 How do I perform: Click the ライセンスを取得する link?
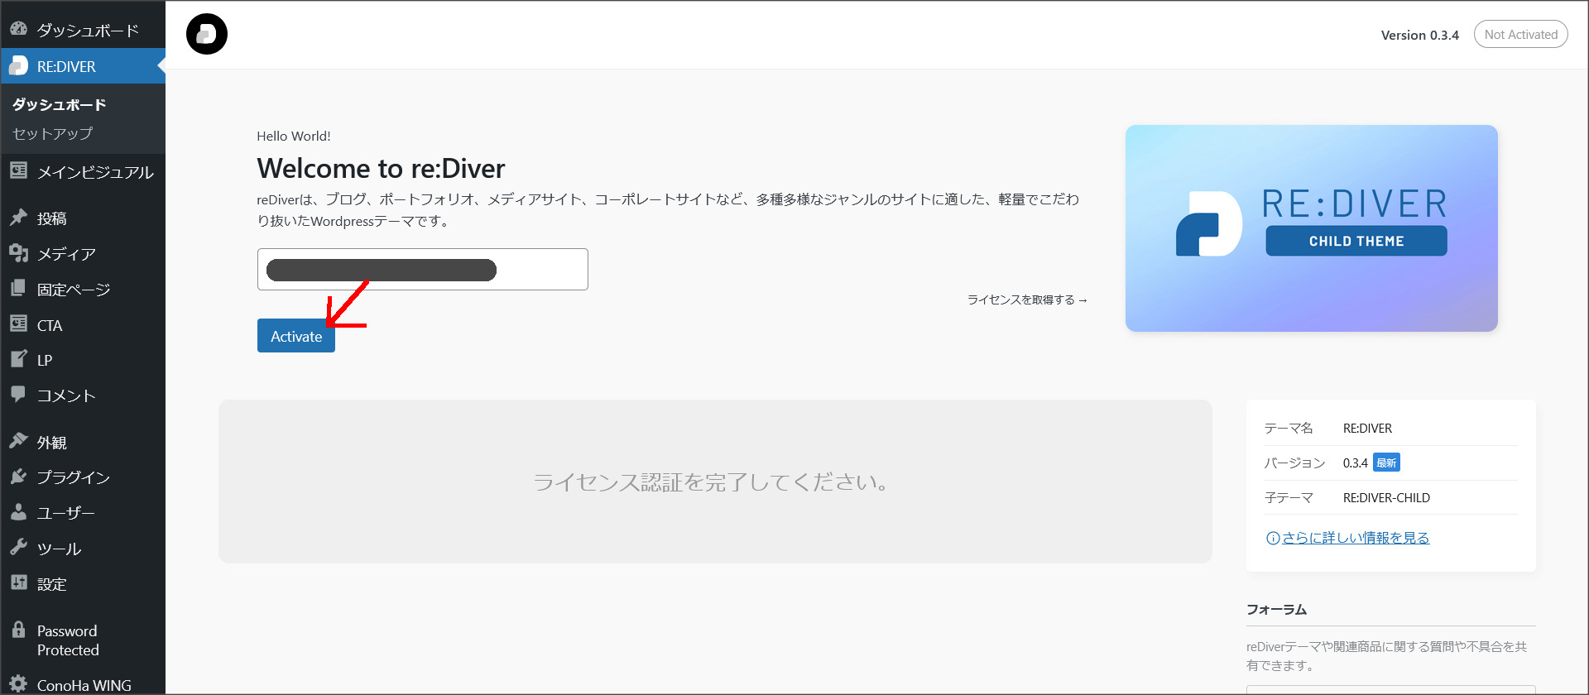1026,300
